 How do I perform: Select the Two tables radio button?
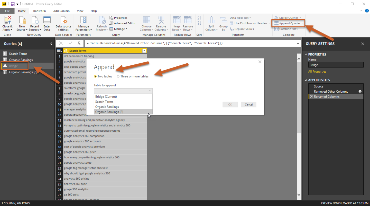96,76
